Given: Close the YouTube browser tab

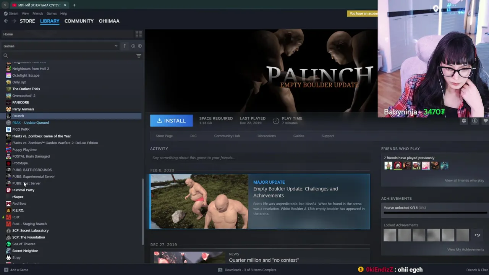Looking at the screenshot, I should point(65,5).
